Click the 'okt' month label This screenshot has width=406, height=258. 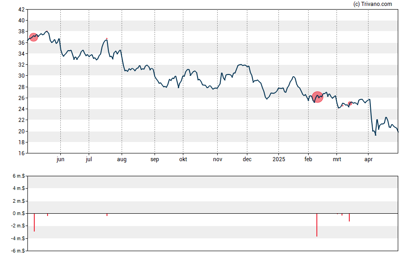[183, 159]
